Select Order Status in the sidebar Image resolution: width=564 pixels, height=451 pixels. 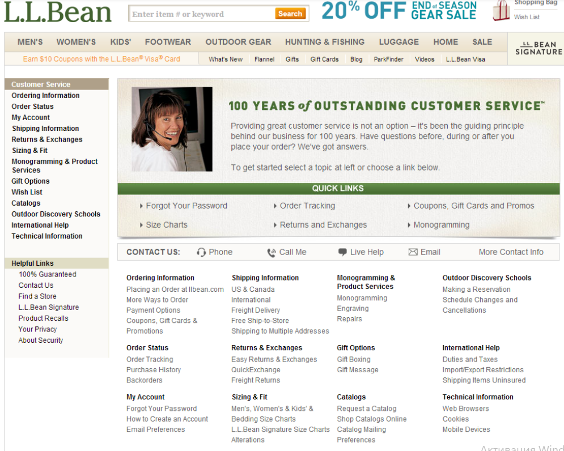32,107
